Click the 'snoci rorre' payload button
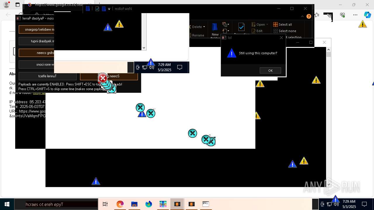 [37, 64]
